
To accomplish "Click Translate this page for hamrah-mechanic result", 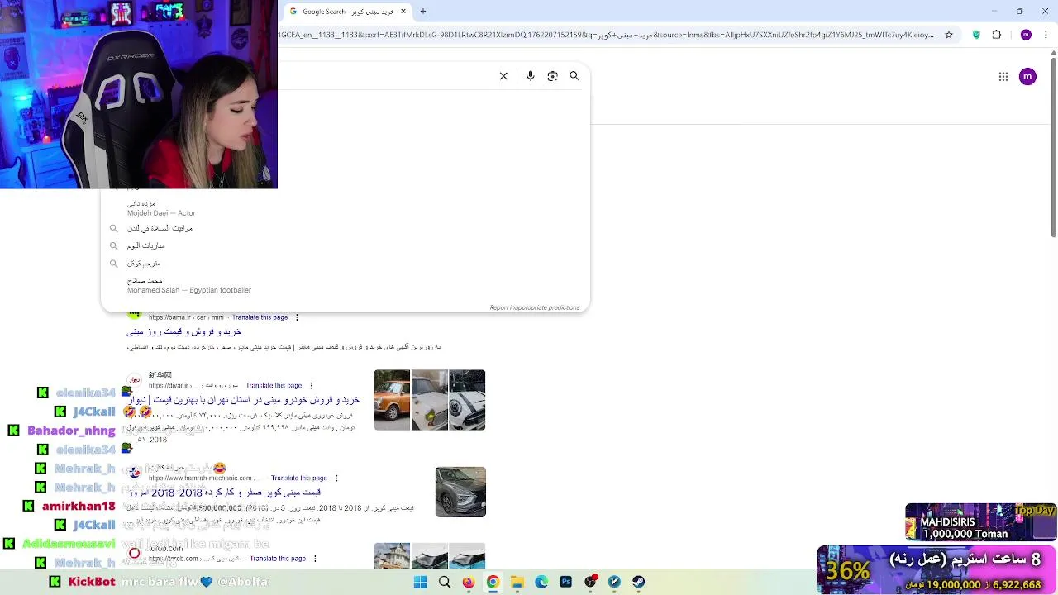I will (x=299, y=478).
